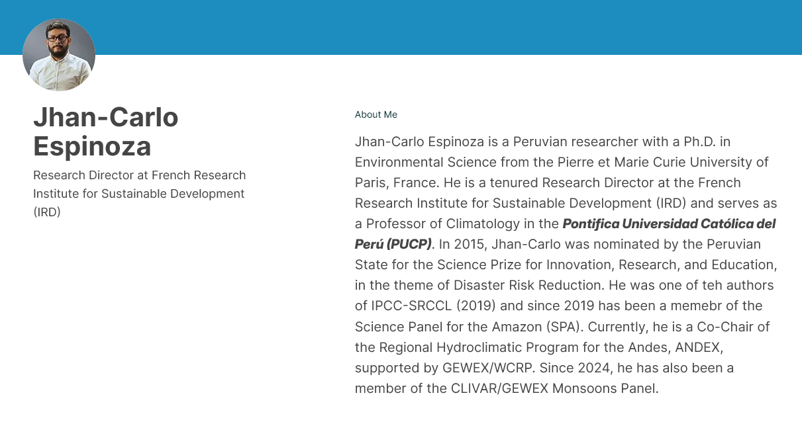Open the Pontifica Universidad Católica del Perú link

point(669,224)
